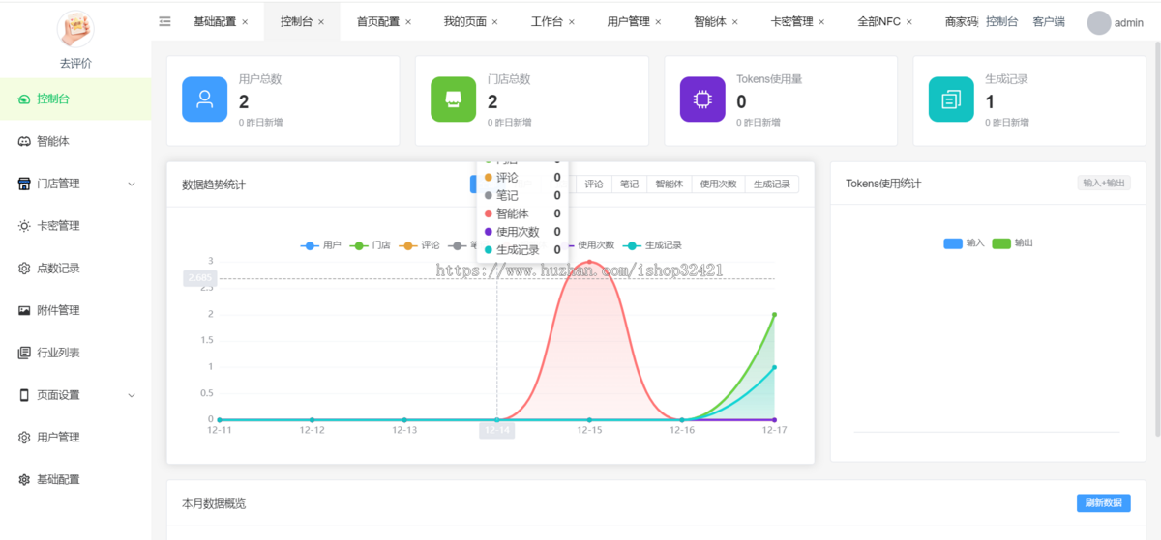The image size is (1161, 540).
Task: Close the 控制台 tab
Action: [321, 22]
